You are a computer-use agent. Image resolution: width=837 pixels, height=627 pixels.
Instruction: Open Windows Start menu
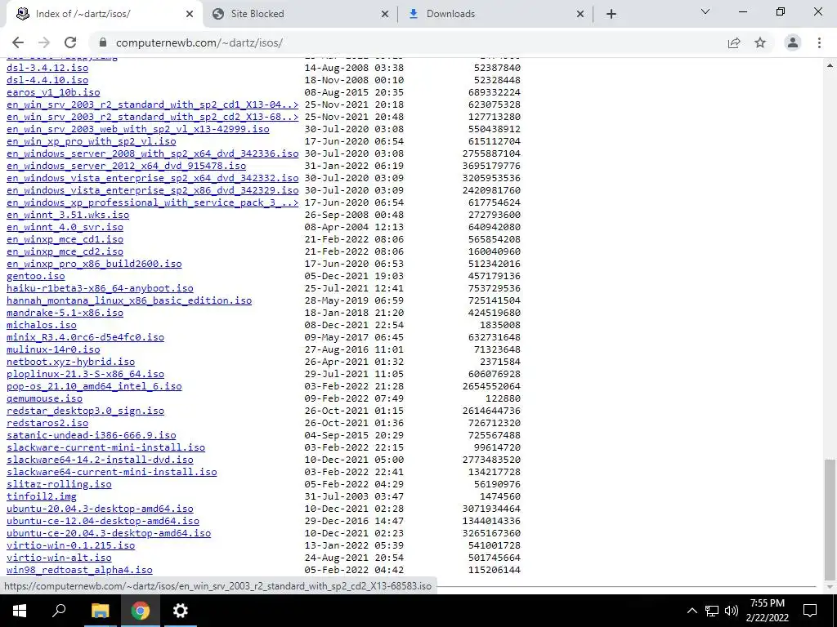point(20,611)
